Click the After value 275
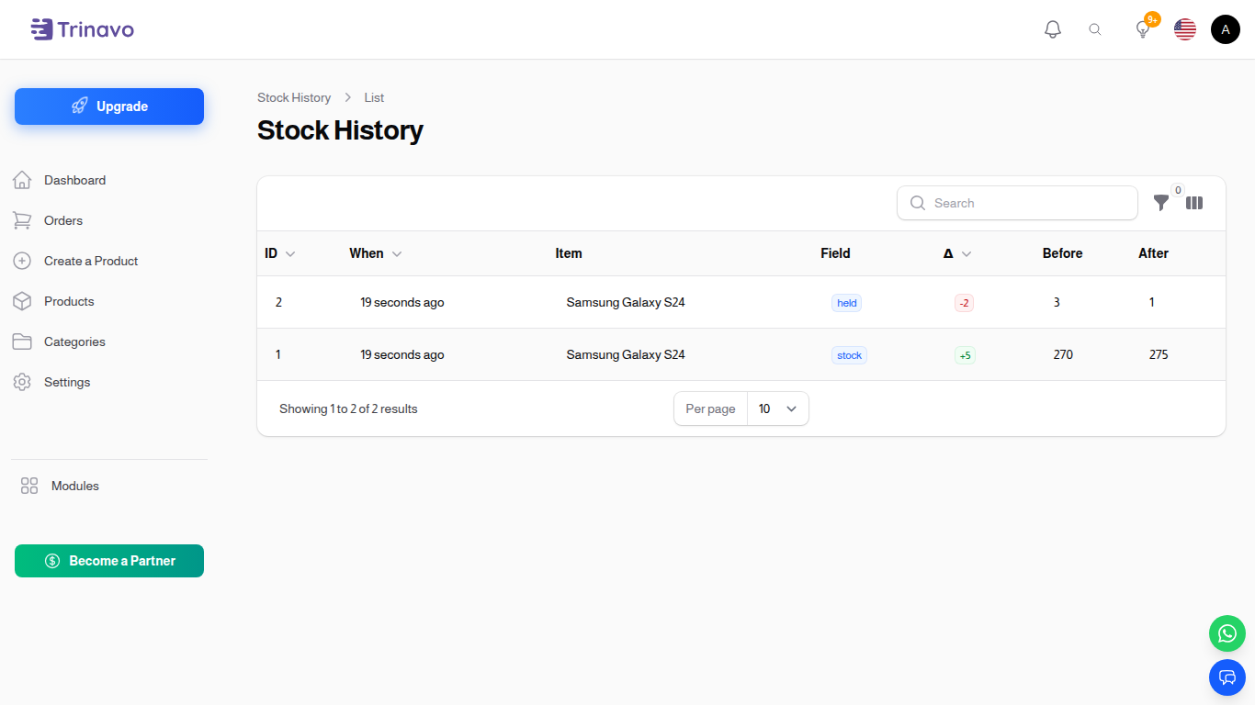This screenshot has height=705, width=1255. coord(1159,354)
